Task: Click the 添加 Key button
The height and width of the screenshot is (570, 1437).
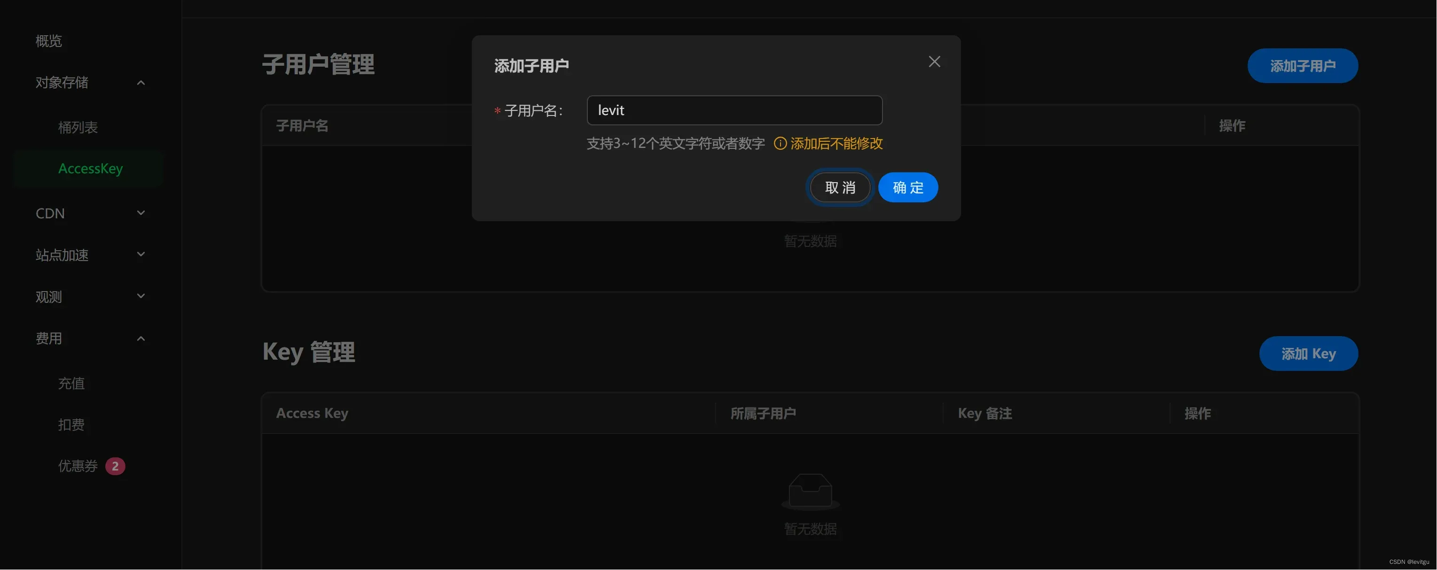Action: pyautogui.click(x=1308, y=353)
